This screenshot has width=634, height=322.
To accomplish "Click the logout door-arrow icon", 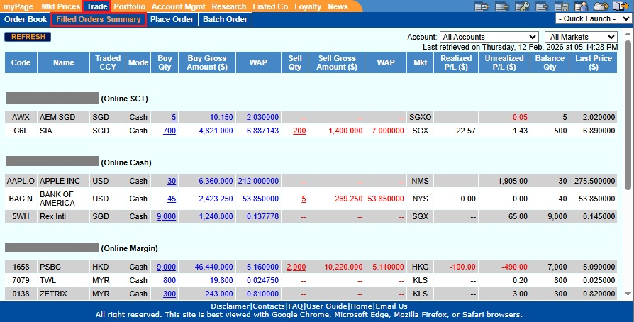I will (x=621, y=6).
